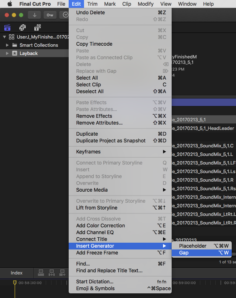Open the Apple menu
This screenshot has width=236, height=298.
[10, 4]
